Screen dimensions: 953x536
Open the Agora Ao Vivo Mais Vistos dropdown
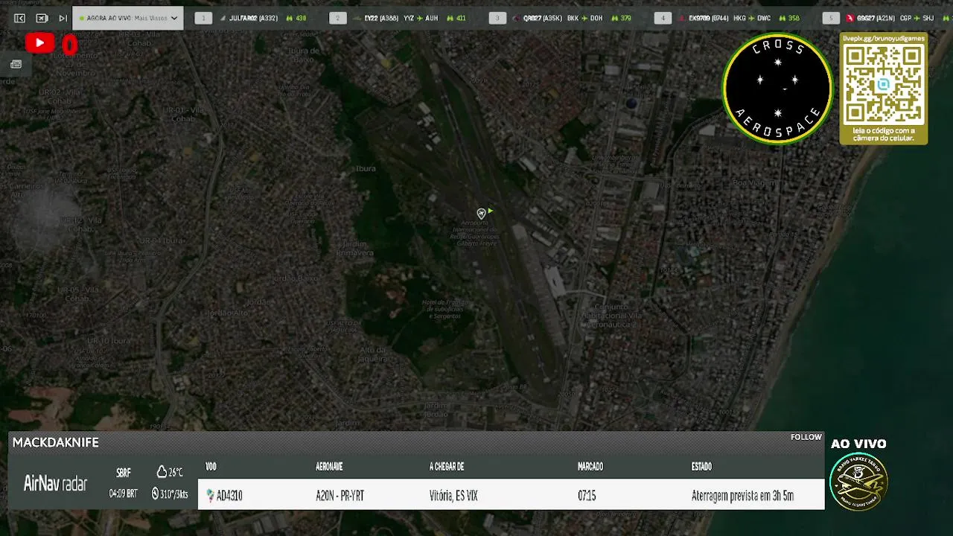click(x=127, y=18)
